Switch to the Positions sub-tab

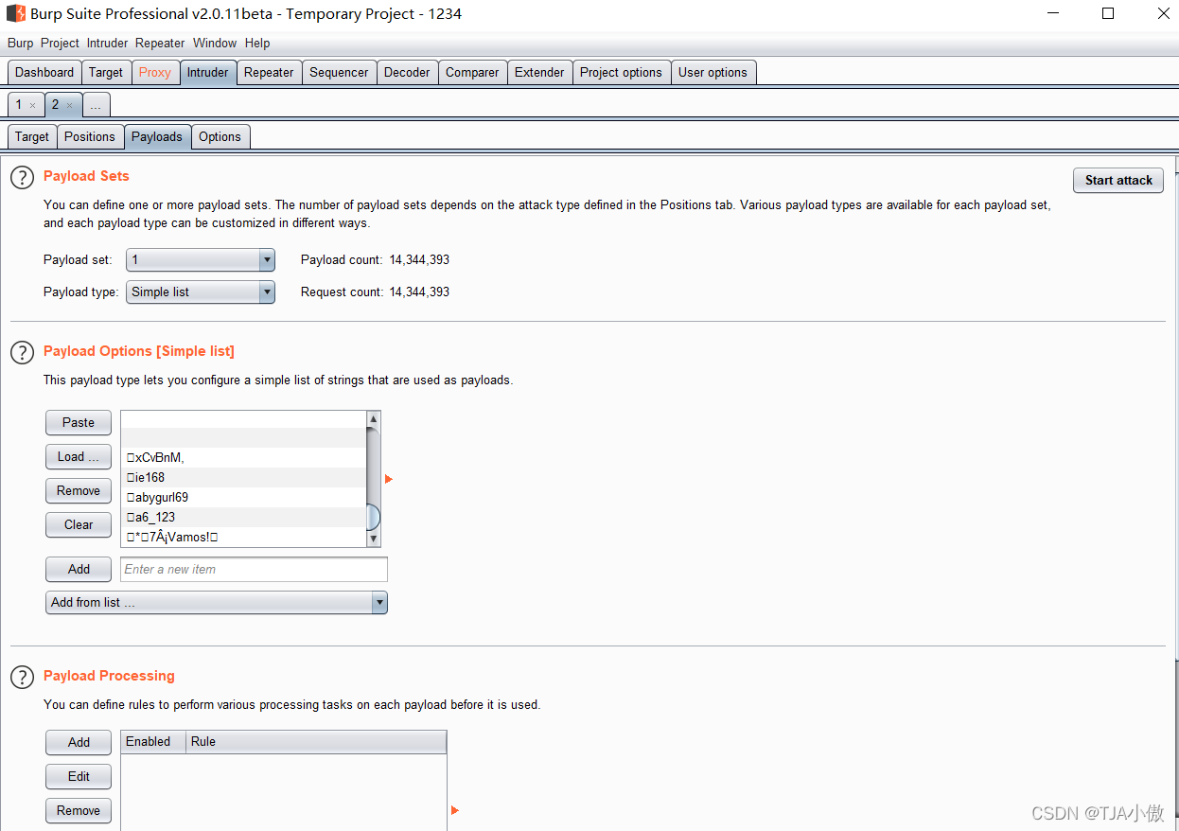[x=90, y=136]
